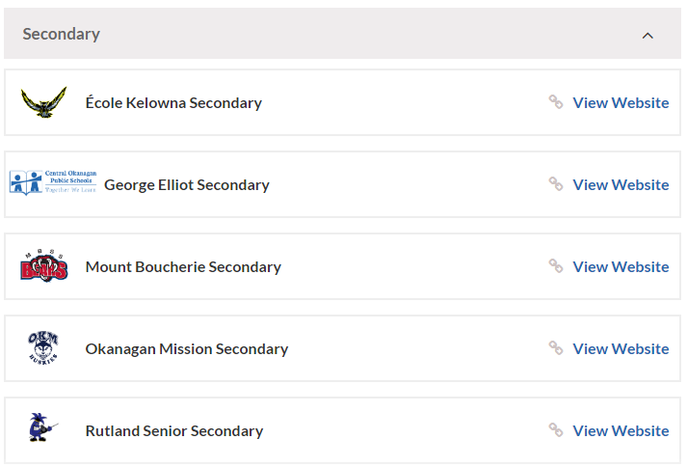
Task: Click link icon beside Rutland Senior Secondary
Action: tap(556, 430)
